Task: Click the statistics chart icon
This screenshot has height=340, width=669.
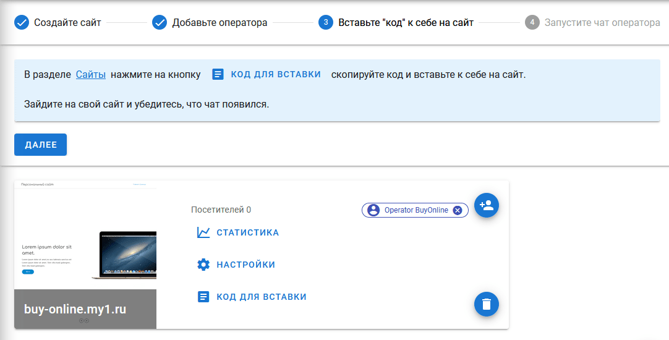Action: coord(203,232)
